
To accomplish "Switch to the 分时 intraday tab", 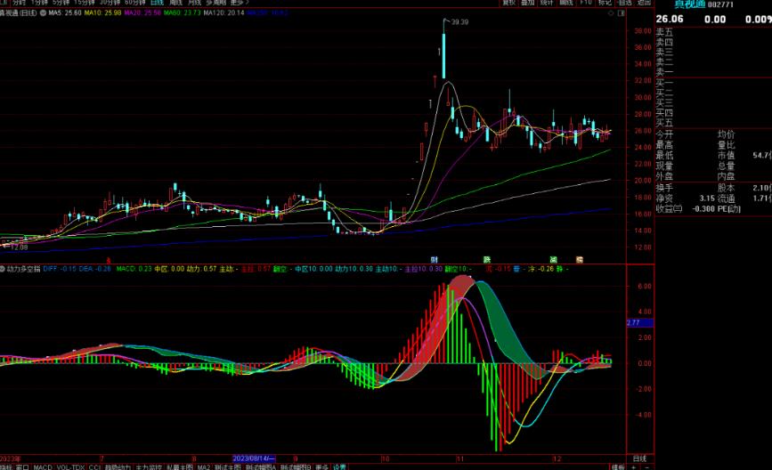I will click(19, 3).
